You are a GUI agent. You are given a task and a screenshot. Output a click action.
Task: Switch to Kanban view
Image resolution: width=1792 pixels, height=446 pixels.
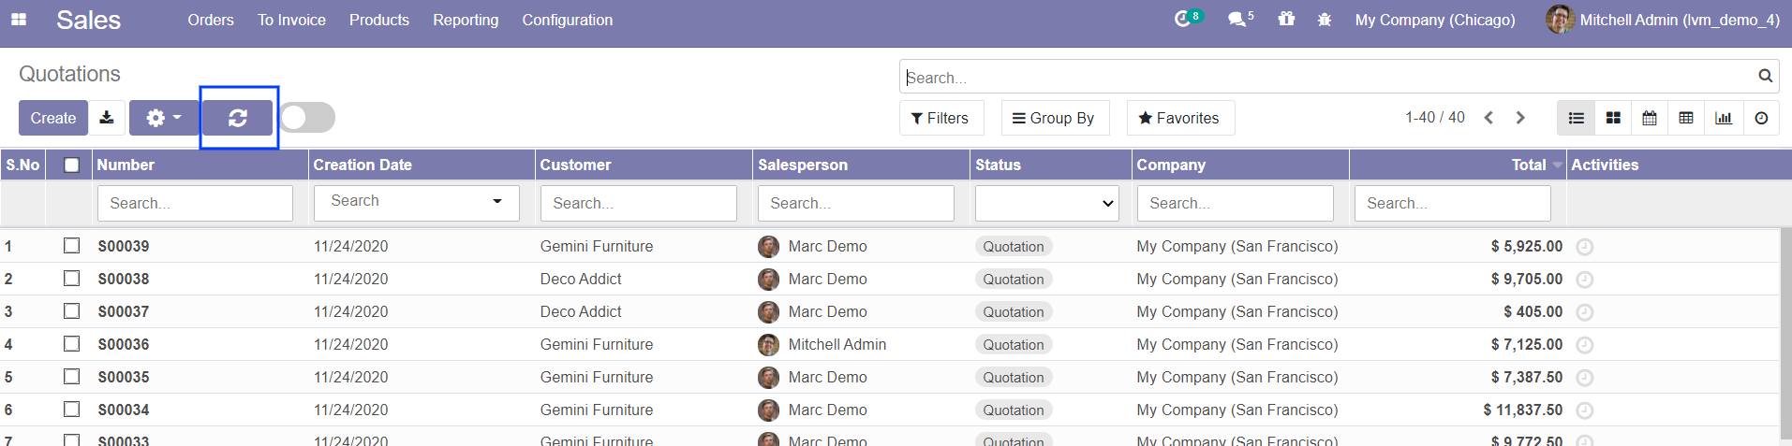1612,118
